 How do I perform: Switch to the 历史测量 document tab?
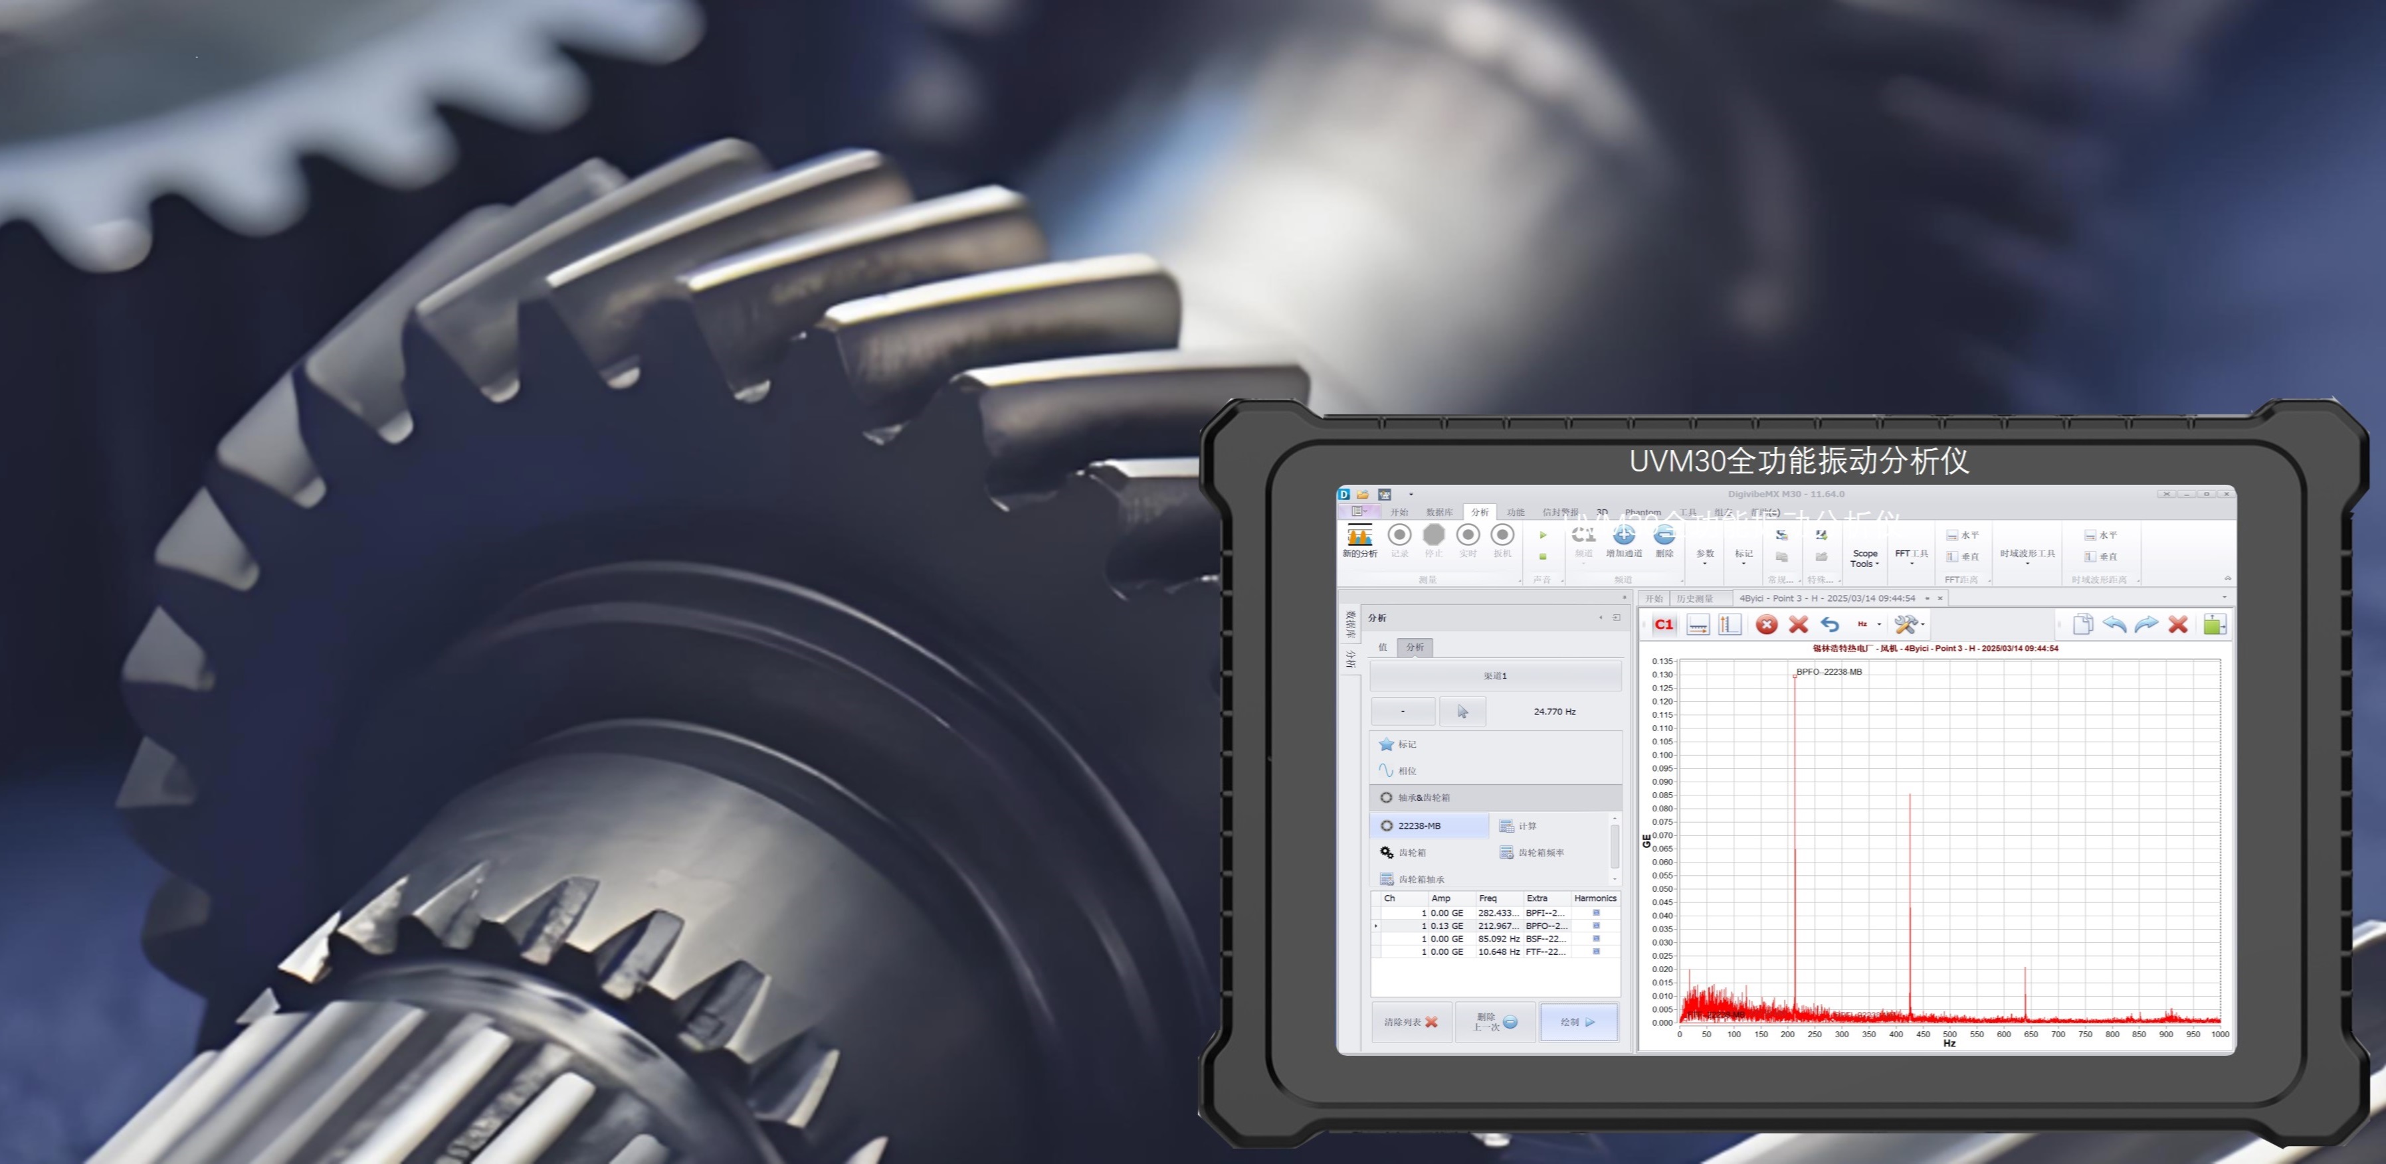(1695, 598)
